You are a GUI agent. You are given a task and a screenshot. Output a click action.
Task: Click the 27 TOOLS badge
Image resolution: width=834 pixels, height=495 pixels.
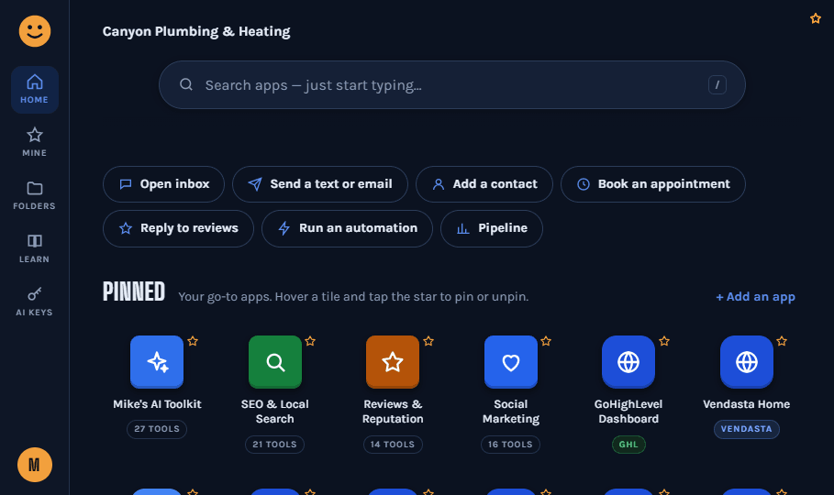coord(157,429)
